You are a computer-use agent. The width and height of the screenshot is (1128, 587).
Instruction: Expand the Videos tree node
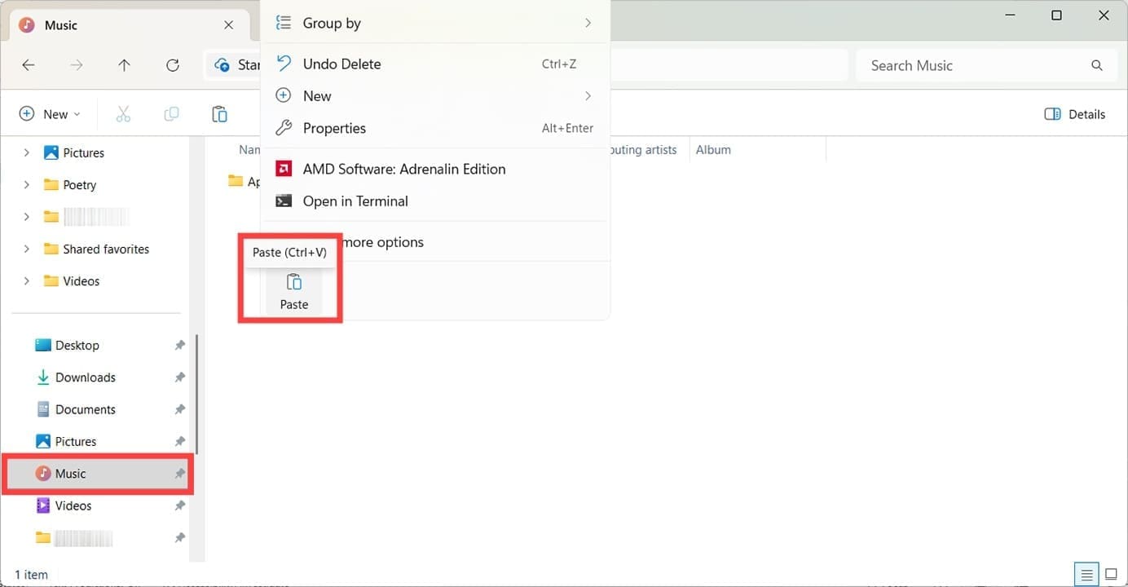click(26, 281)
